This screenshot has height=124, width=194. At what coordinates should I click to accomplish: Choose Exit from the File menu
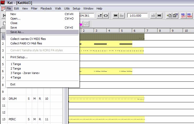click(x=42, y=84)
